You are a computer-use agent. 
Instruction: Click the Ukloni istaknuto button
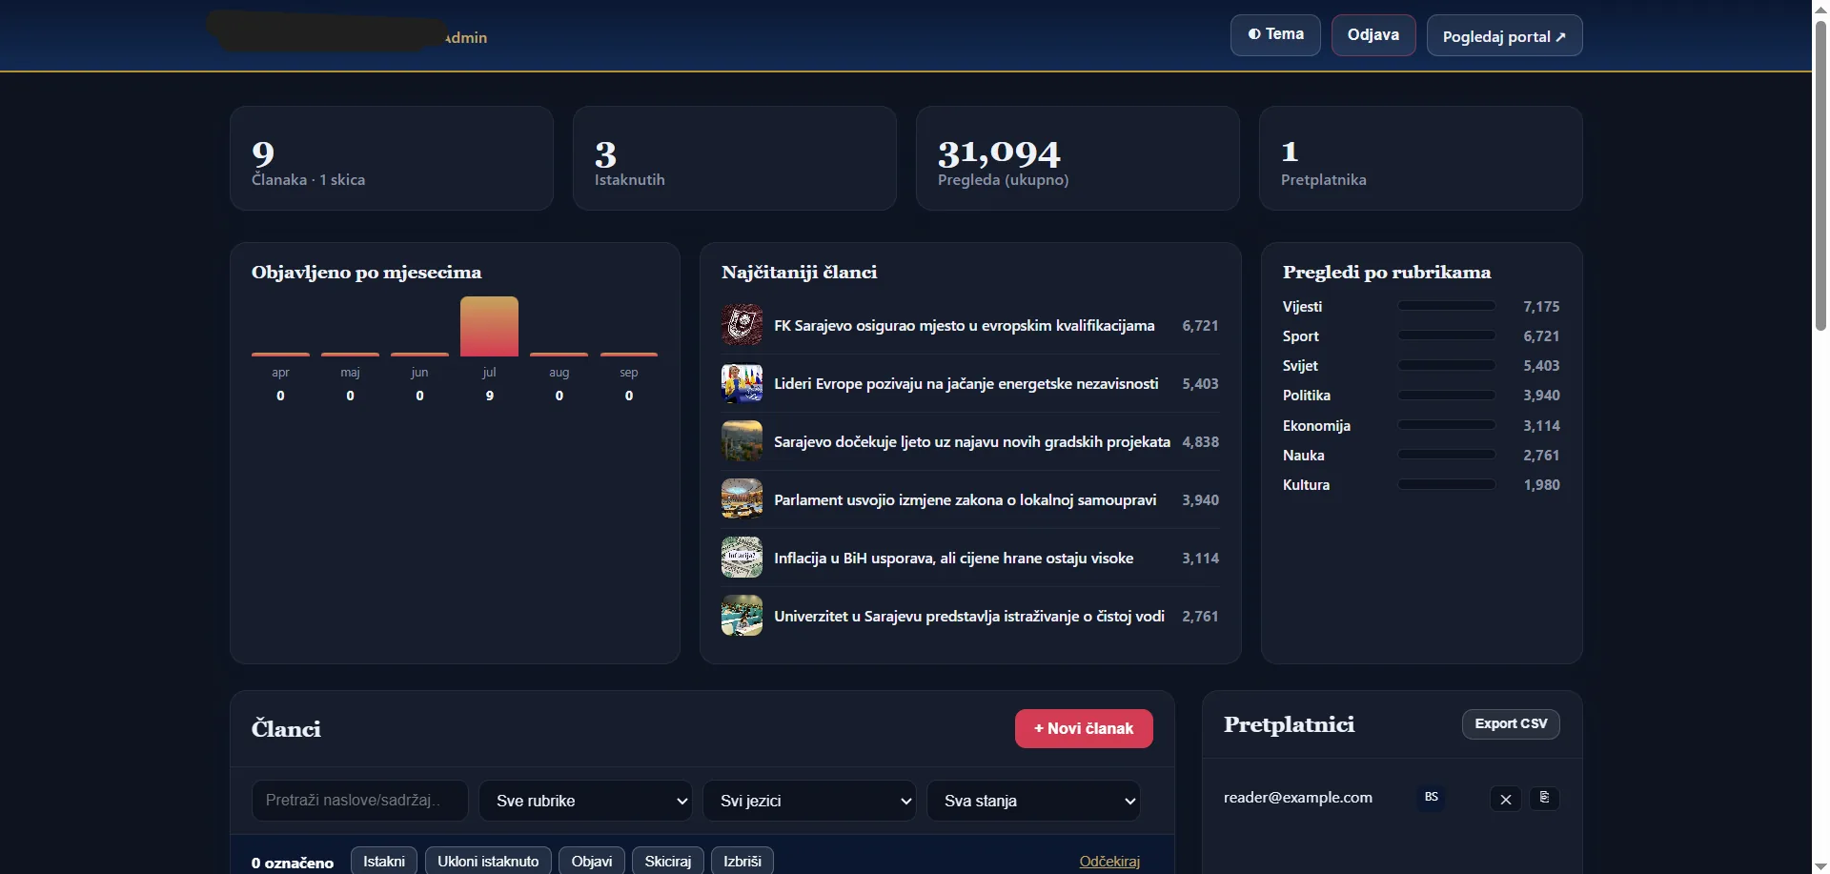point(488,861)
